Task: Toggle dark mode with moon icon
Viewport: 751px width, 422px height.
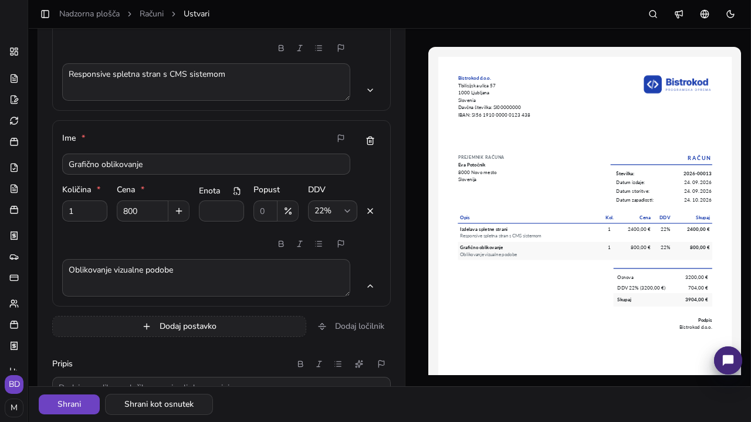Action: 730,14
